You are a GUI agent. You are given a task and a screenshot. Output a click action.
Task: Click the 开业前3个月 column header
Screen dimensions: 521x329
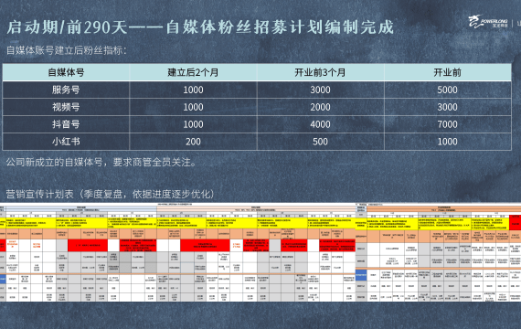pyautogui.click(x=320, y=72)
